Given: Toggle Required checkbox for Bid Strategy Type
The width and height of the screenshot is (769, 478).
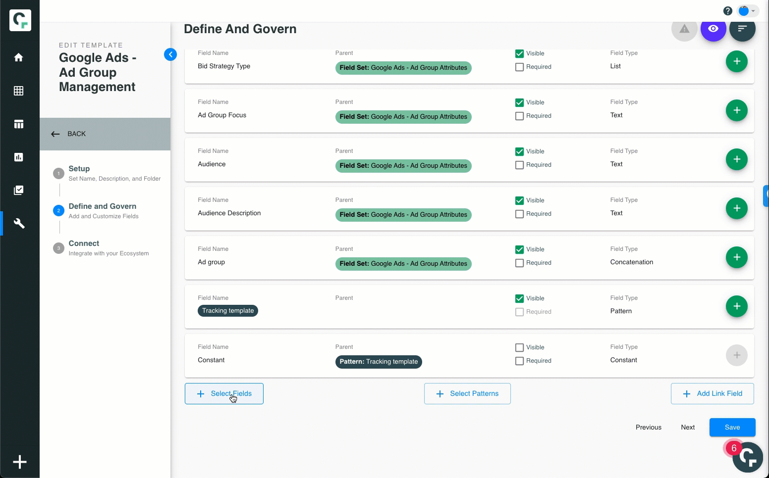Looking at the screenshot, I should pyautogui.click(x=519, y=67).
